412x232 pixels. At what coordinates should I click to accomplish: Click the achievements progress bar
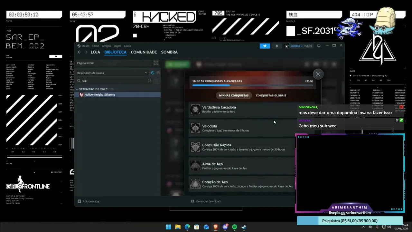point(253,85)
